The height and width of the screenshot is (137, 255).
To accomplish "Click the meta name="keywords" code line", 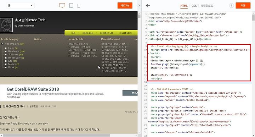I will (x=198, y=97).
